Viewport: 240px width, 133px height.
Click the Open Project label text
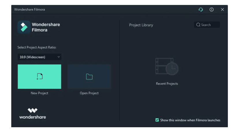click(89, 93)
